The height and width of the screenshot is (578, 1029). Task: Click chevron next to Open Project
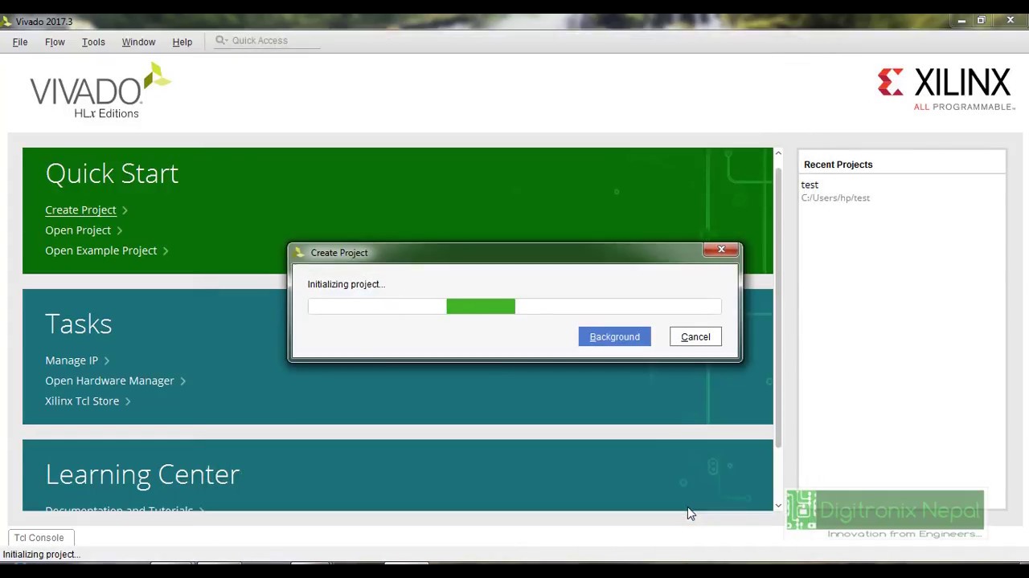click(119, 230)
